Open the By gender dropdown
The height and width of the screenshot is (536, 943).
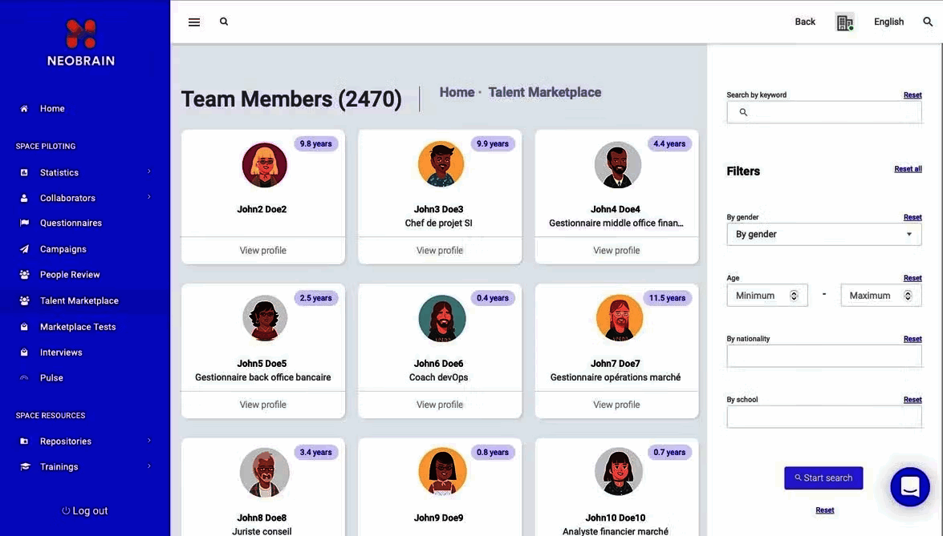tap(824, 233)
